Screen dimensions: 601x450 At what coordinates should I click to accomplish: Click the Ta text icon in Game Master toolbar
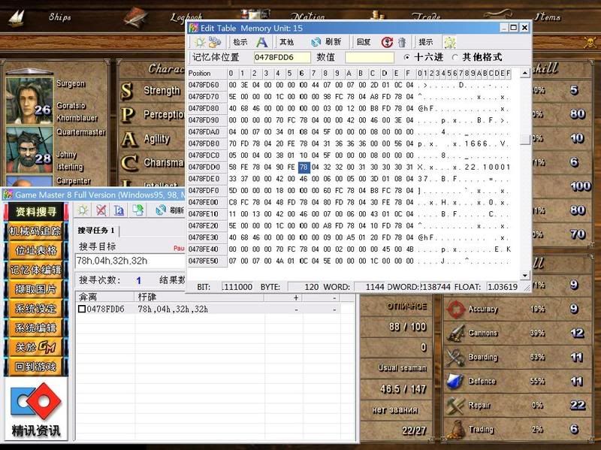tap(119, 210)
